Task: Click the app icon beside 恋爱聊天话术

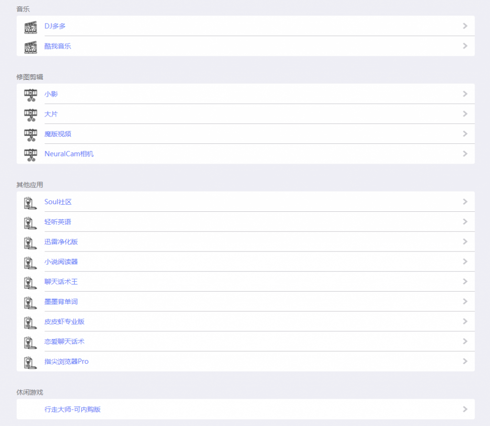Action: click(x=30, y=343)
